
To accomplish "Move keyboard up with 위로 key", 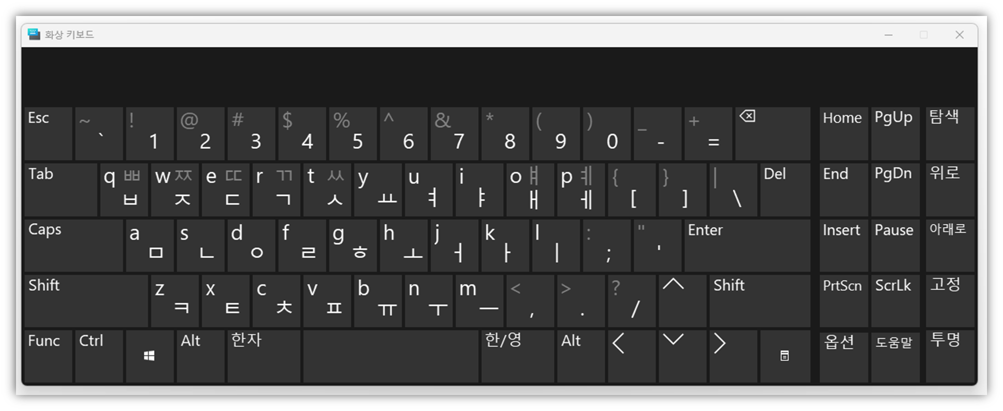I will tap(950, 189).
